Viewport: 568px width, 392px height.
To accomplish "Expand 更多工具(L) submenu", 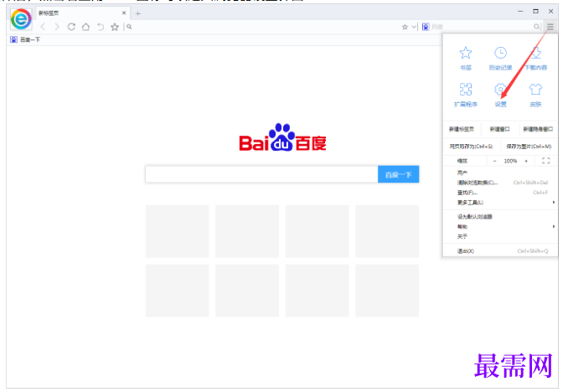I will [x=500, y=203].
